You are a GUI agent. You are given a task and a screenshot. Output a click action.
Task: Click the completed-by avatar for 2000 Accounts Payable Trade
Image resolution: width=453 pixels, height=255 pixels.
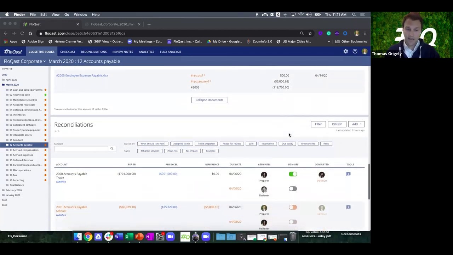(x=321, y=175)
